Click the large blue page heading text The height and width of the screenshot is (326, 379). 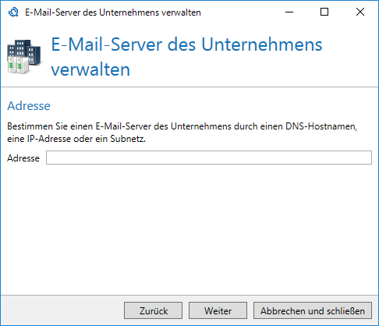(x=186, y=57)
